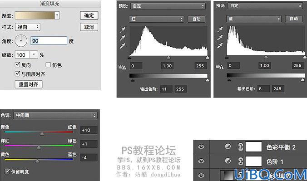Screen dimensions: 307x181
Task: Click red panel gamma field 1.00
Action: coord(167,66)
